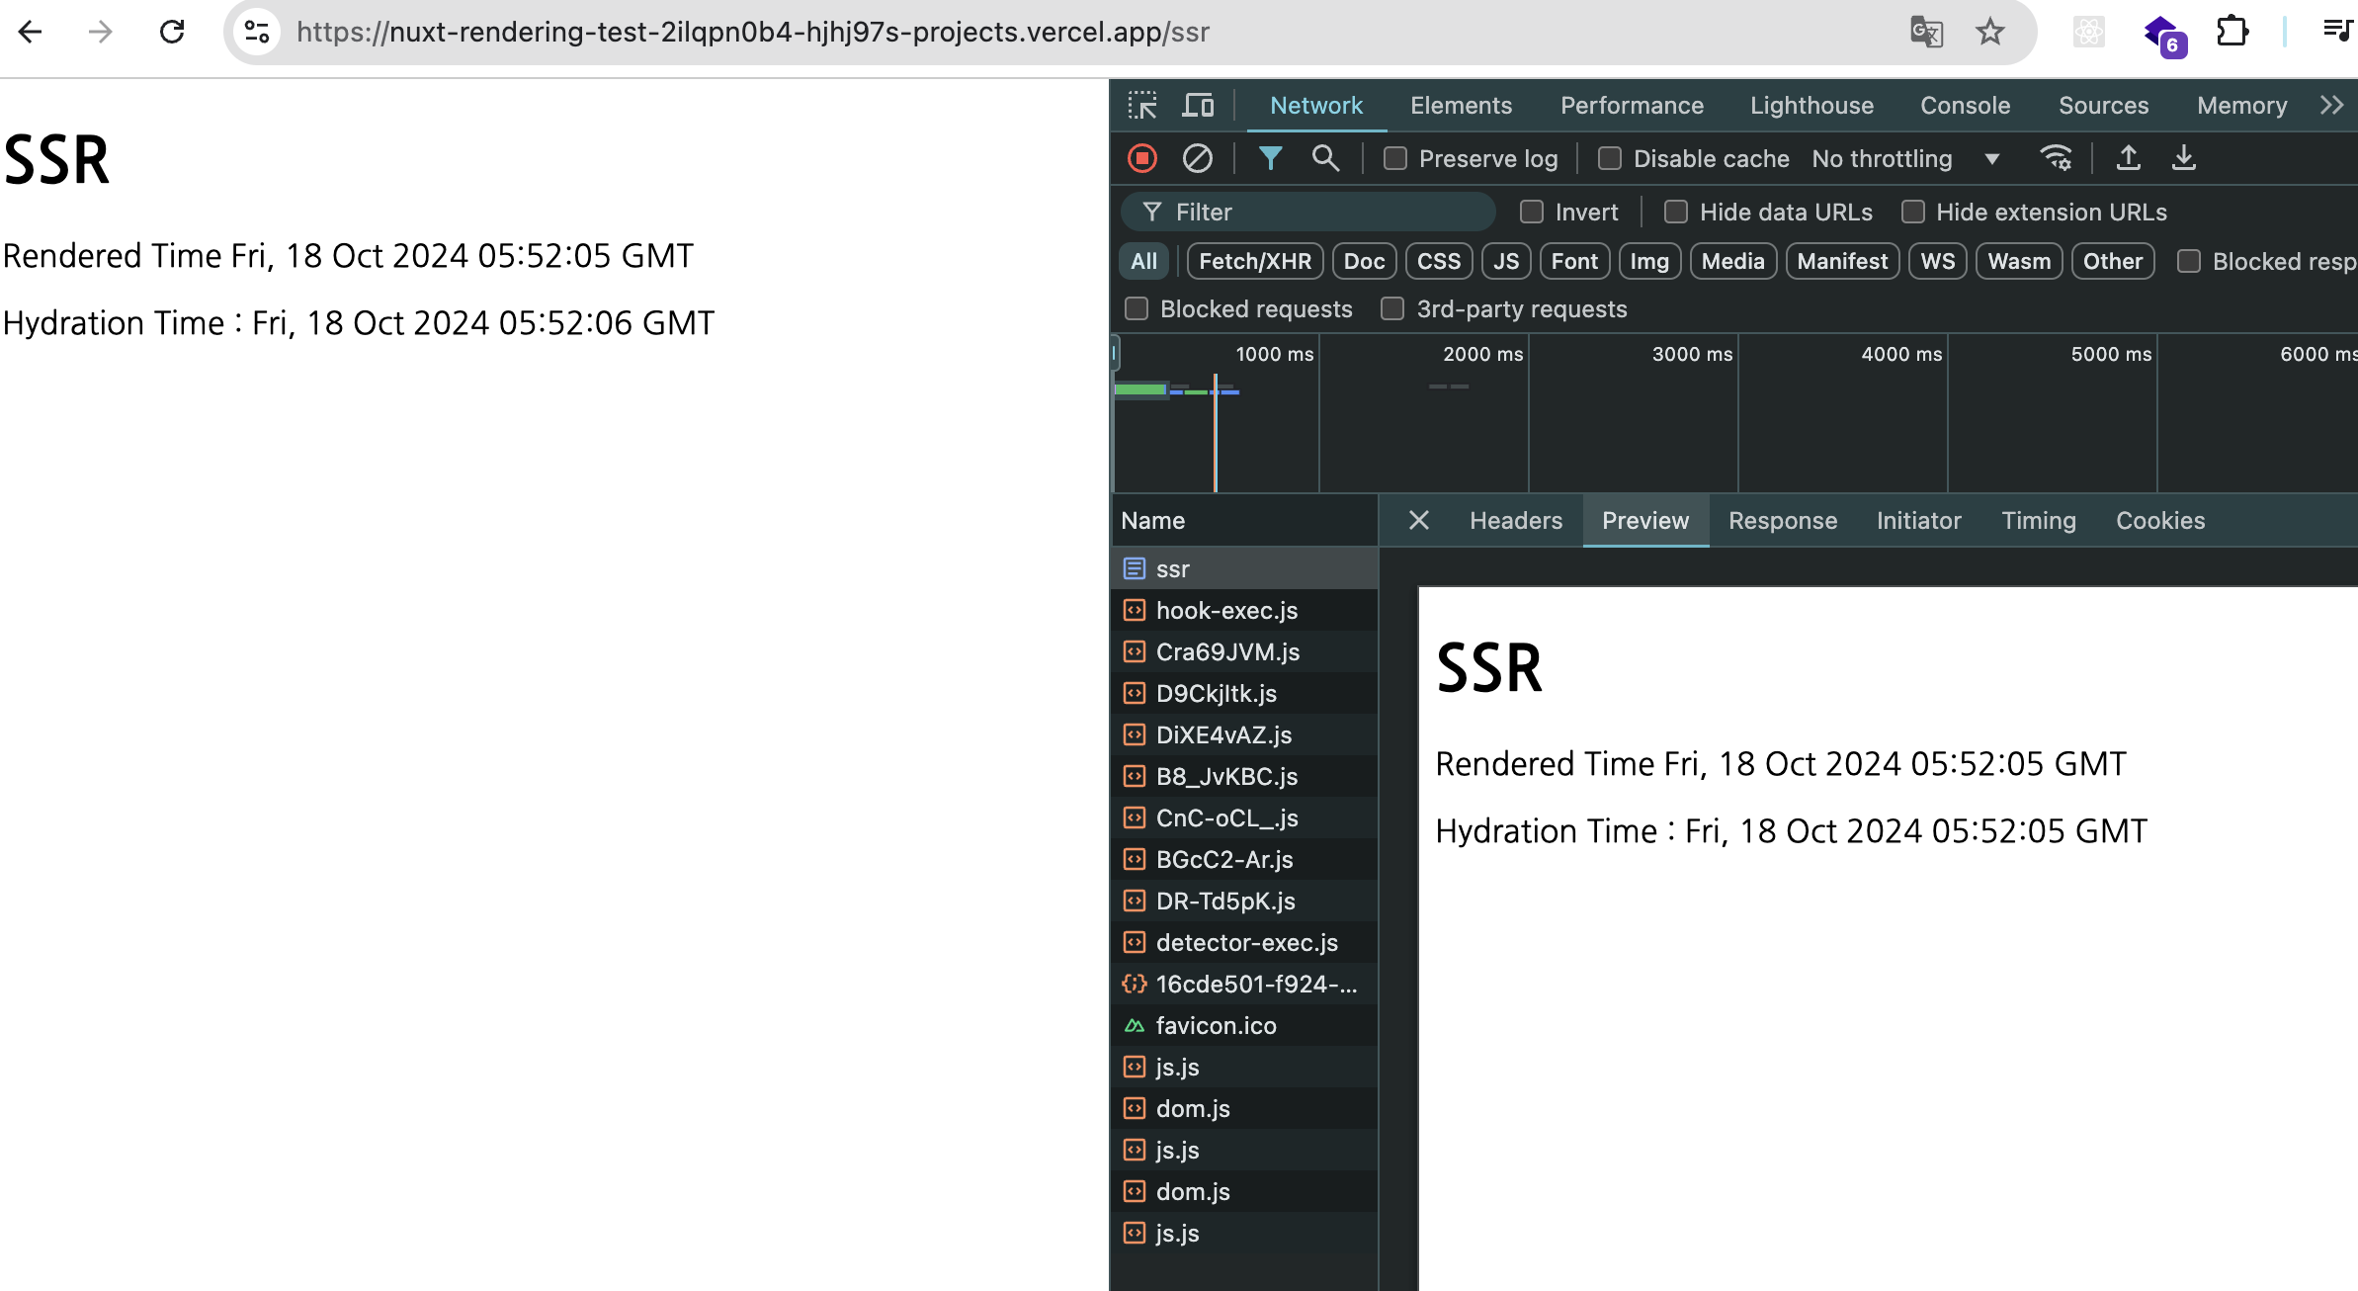Reload the current page
The height and width of the screenshot is (1291, 2358).
[x=172, y=32]
